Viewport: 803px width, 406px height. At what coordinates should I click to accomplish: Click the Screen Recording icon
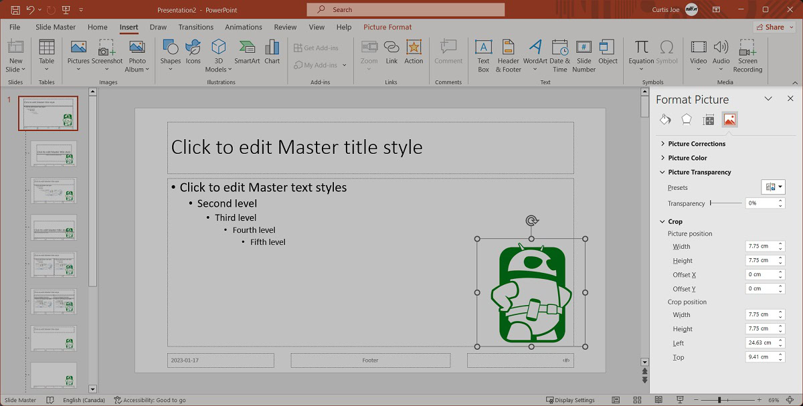[x=747, y=52]
